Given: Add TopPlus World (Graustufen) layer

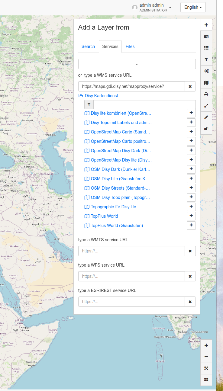Looking at the screenshot, I should pyautogui.click(x=191, y=226).
